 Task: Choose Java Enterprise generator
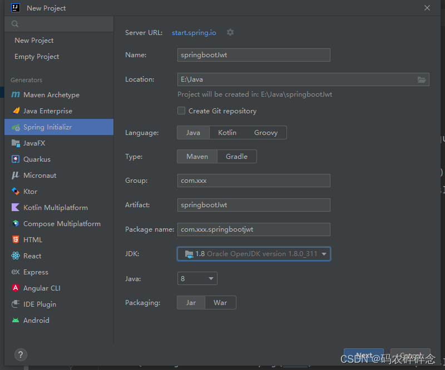59,111
